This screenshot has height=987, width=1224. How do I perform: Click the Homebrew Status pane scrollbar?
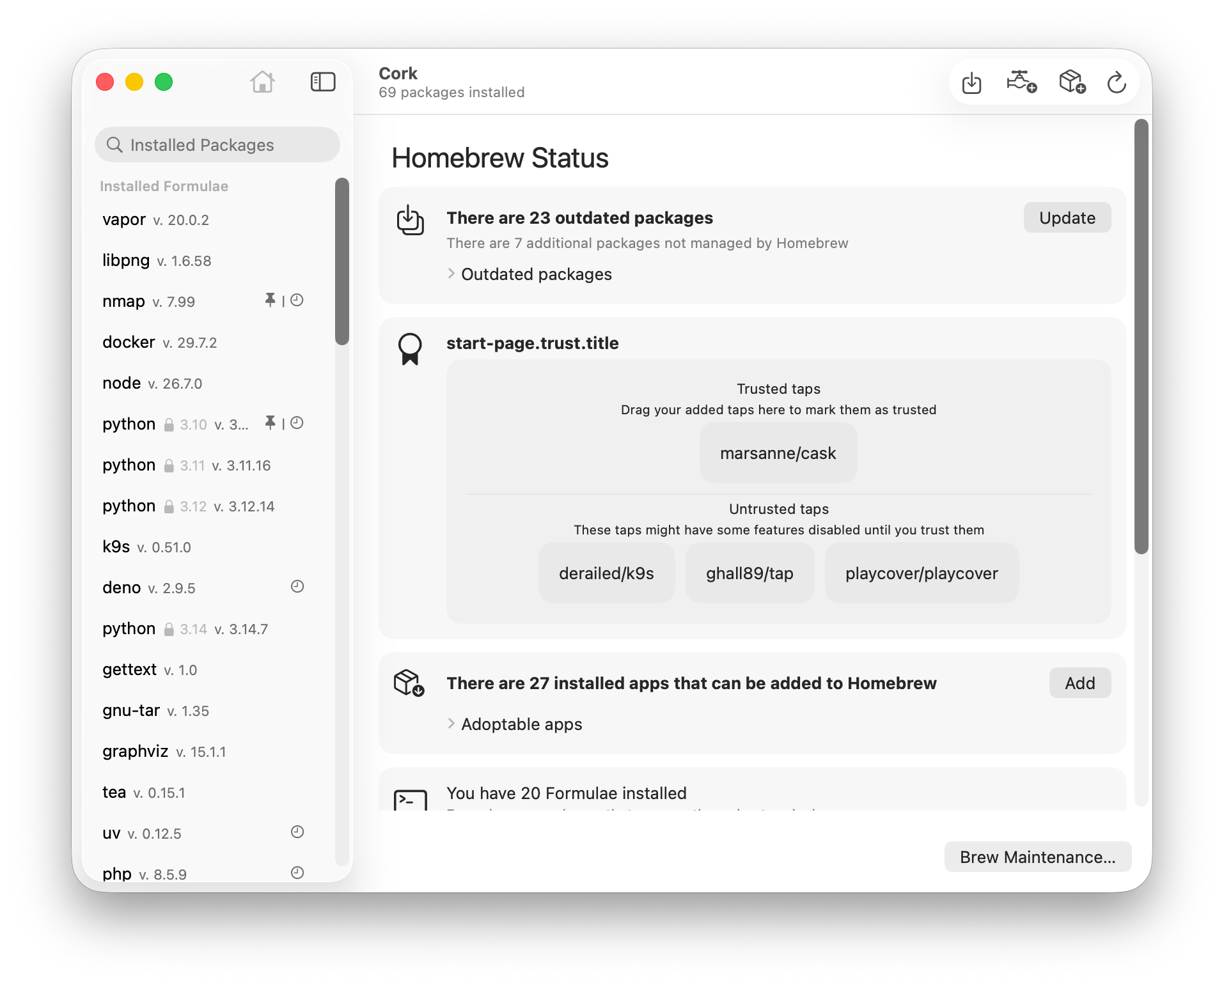tap(1142, 336)
